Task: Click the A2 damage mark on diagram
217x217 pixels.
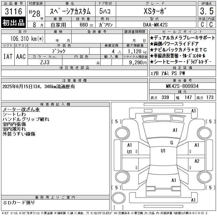Action: 197,161
